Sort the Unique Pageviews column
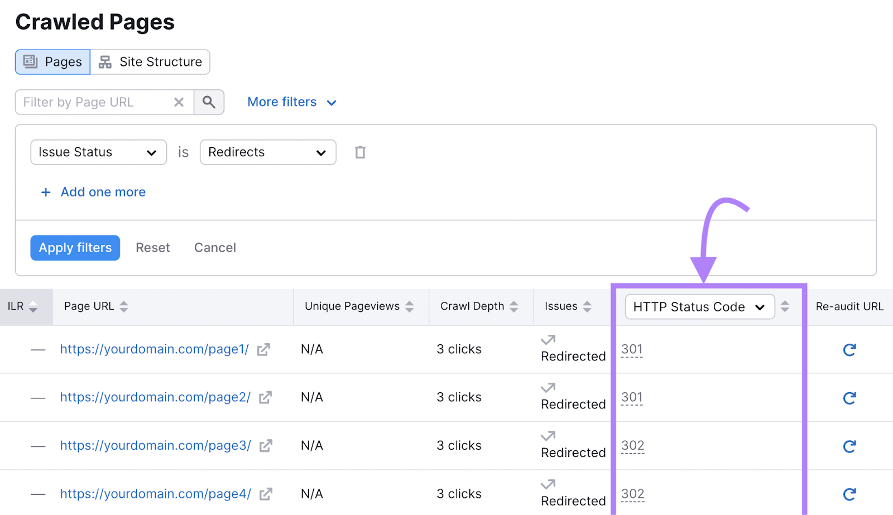Viewport: 893px width, 515px height. pyautogui.click(x=410, y=306)
